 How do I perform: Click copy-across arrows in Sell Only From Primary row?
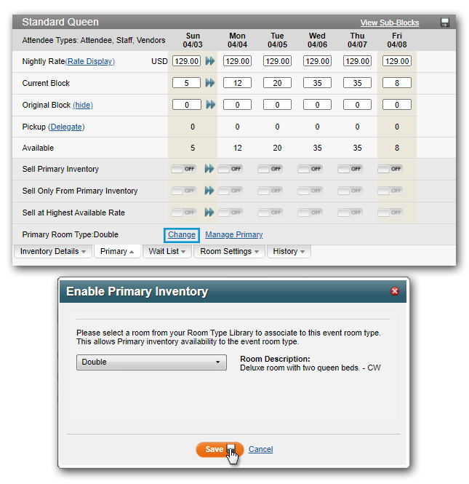(x=210, y=191)
